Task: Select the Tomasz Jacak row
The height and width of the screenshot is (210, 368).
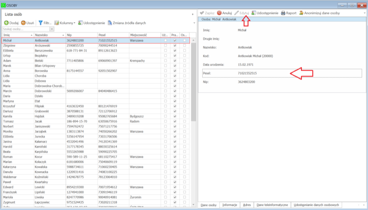Action: (x=95, y=121)
